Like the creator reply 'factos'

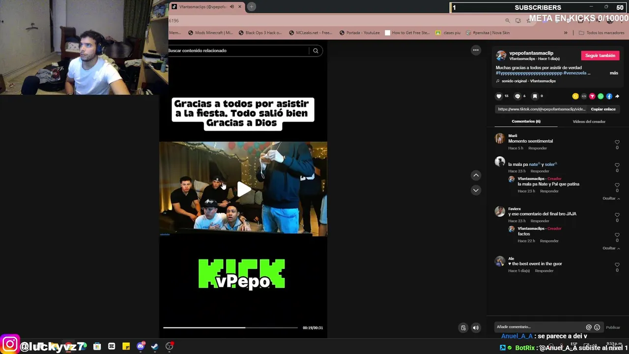point(617,235)
